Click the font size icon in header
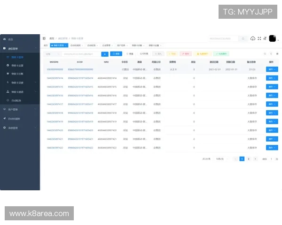 [x=265, y=38]
